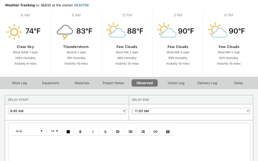
Task: Open the text alignment option
Action: pyautogui.click(x=118, y=131)
